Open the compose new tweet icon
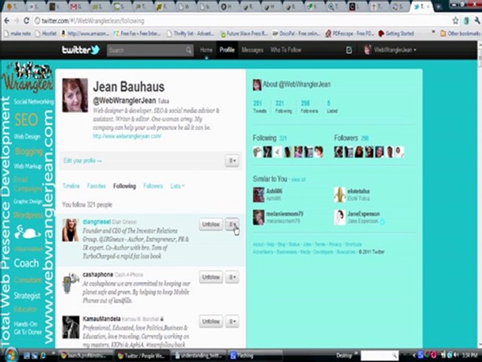482x362 pixels. 349,50
